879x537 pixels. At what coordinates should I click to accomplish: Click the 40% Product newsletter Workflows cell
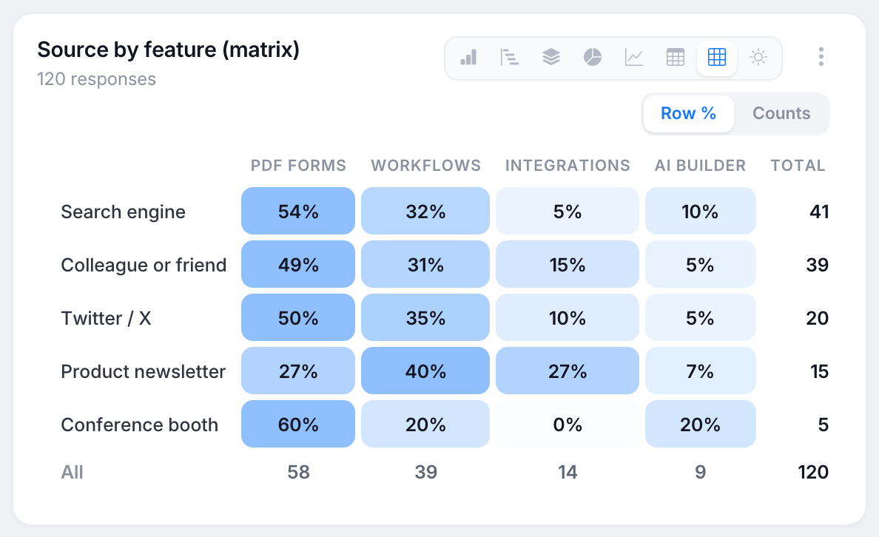pyautogui.click(x=425, y=371)
